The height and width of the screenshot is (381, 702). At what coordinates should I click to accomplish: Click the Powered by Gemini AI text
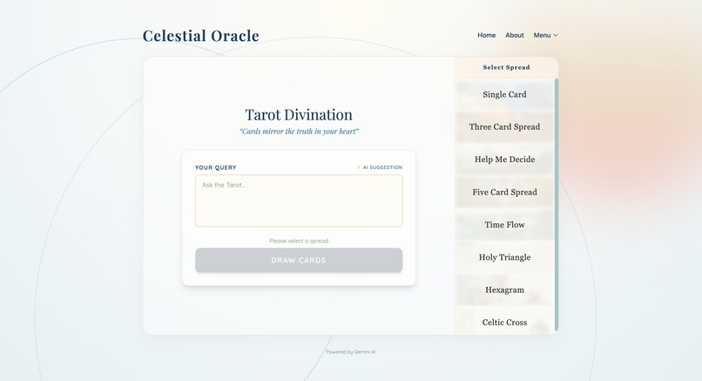click(x=350, y=352)
